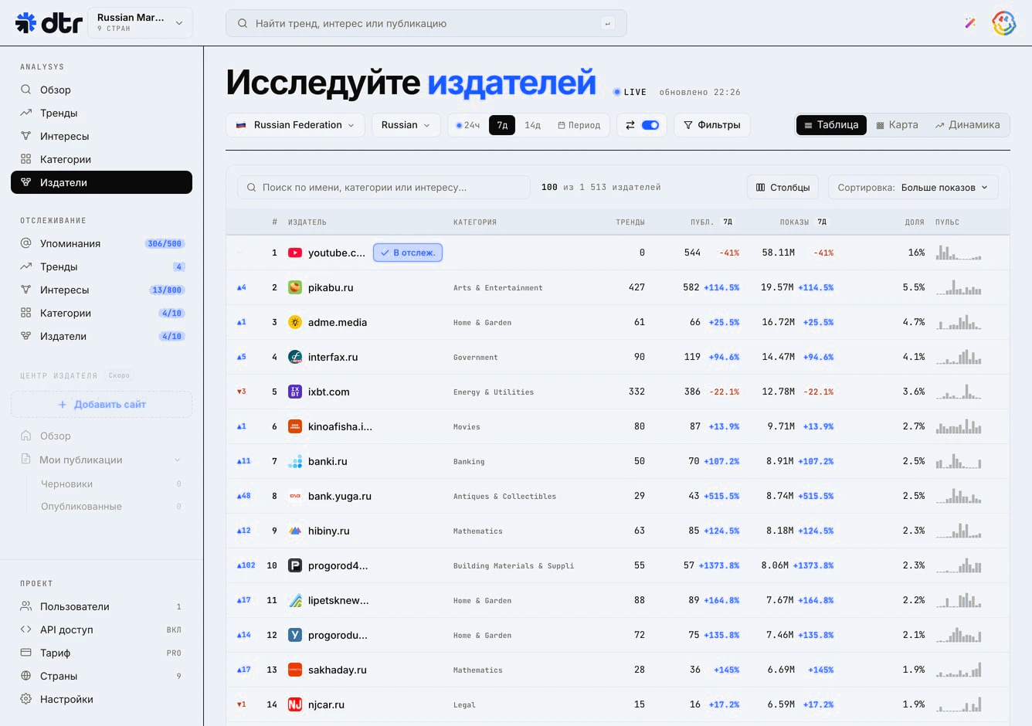Click the banki.ru favicon
Screen dimensions: 1032x726
[x=295, y=461]
